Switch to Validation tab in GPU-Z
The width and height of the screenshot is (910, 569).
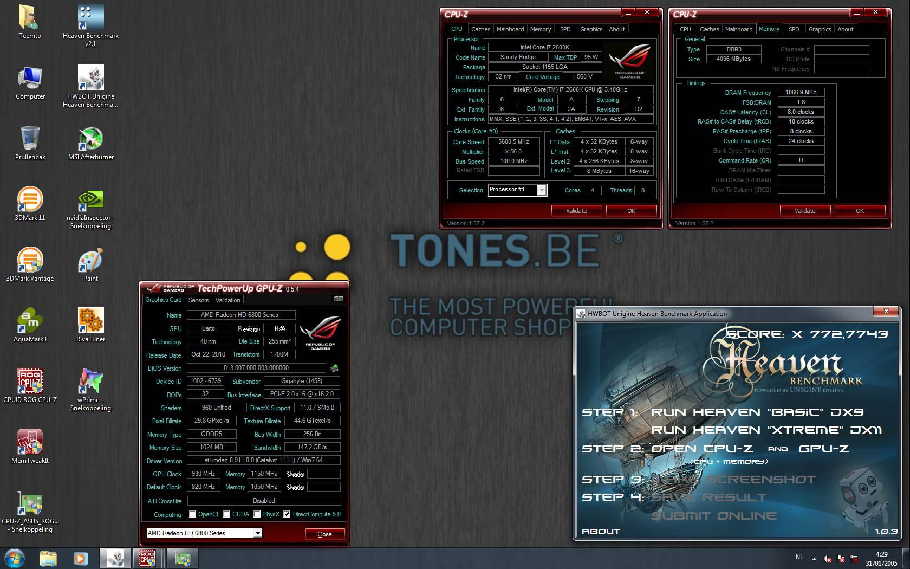point(227,300)
